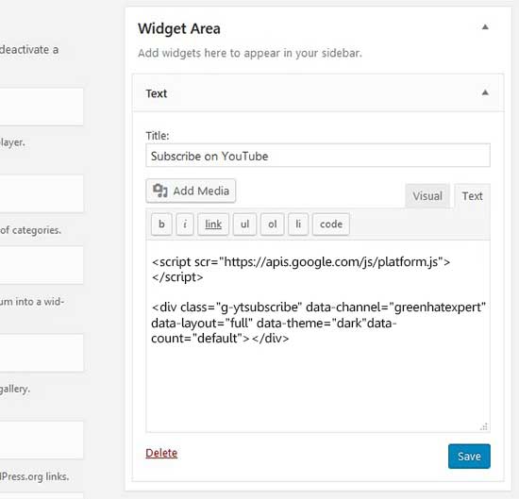Viewport: 519px width, 499px height.
Task: Click the Text widget title bar
Action: pos(318,93)
